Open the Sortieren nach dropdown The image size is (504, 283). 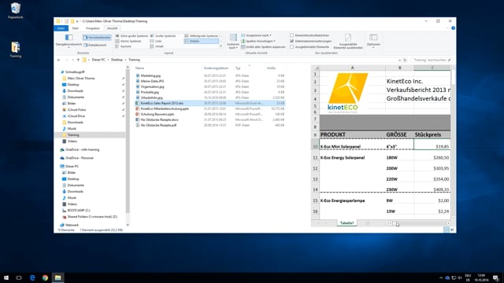tap(233, 41)
